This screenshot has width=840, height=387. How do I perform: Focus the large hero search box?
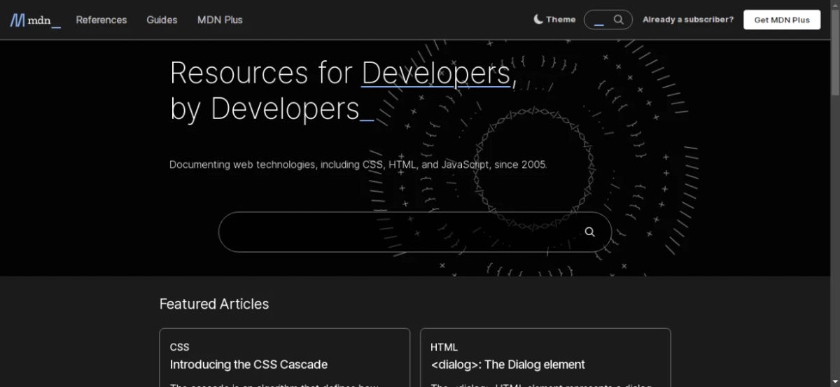click(415, 232)
